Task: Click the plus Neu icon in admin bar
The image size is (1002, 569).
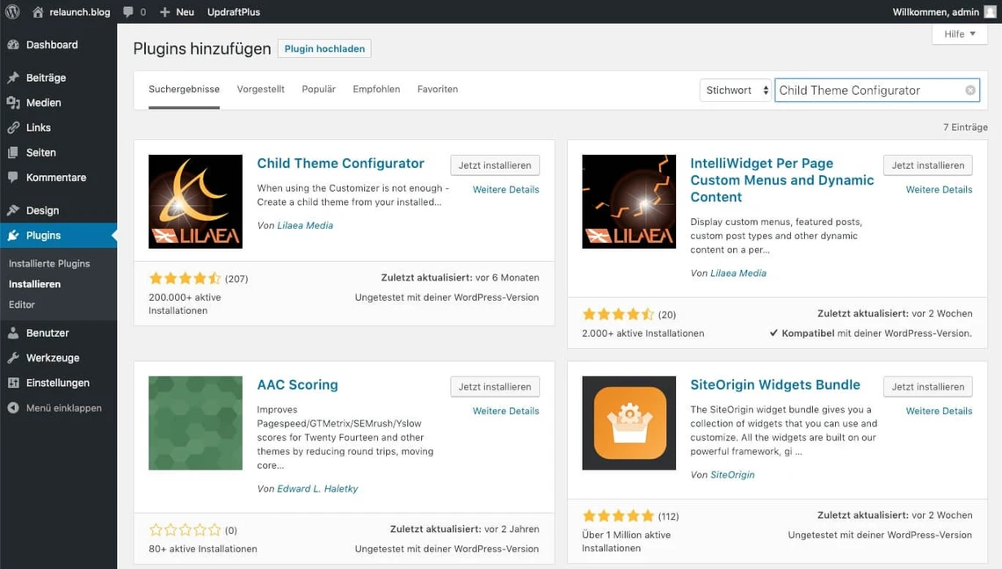Action: [x=164, y=12]
